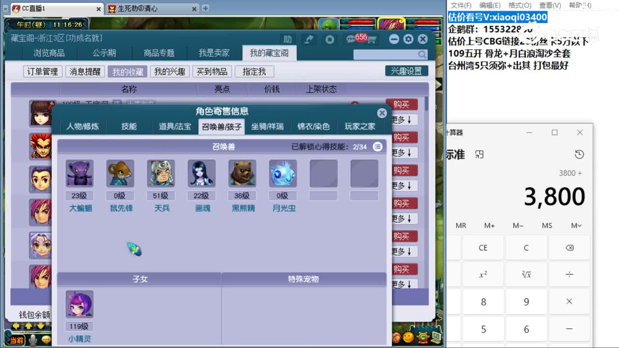The height and width of the screenshot is (348, 619).
Task: Select the 画魂 summon pet thumbnail
Action: [x=201, y=174]
